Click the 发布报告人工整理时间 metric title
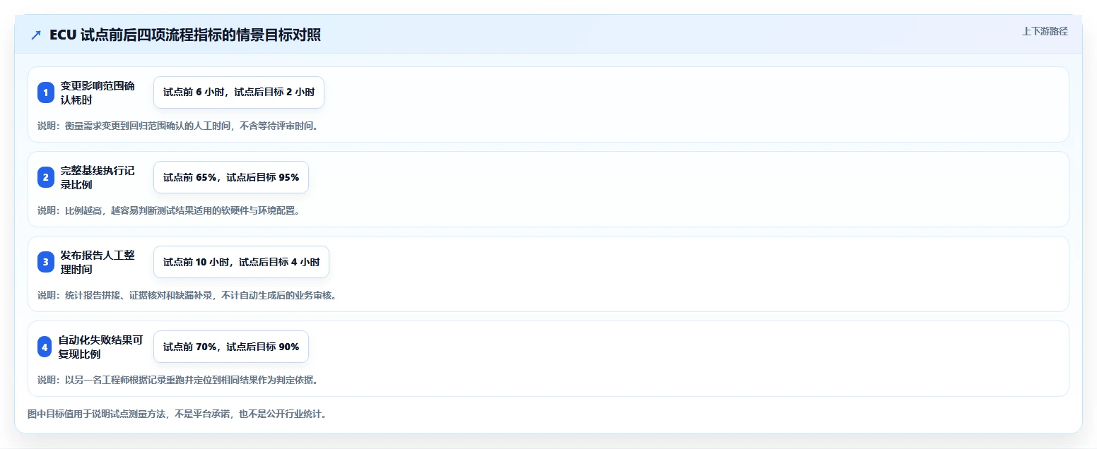Image resolution: width=1097 pixels, height=449 pixels. click(98, 262)
